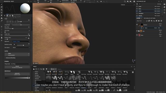Toggle the Backface culling On switch

[15, 44]
